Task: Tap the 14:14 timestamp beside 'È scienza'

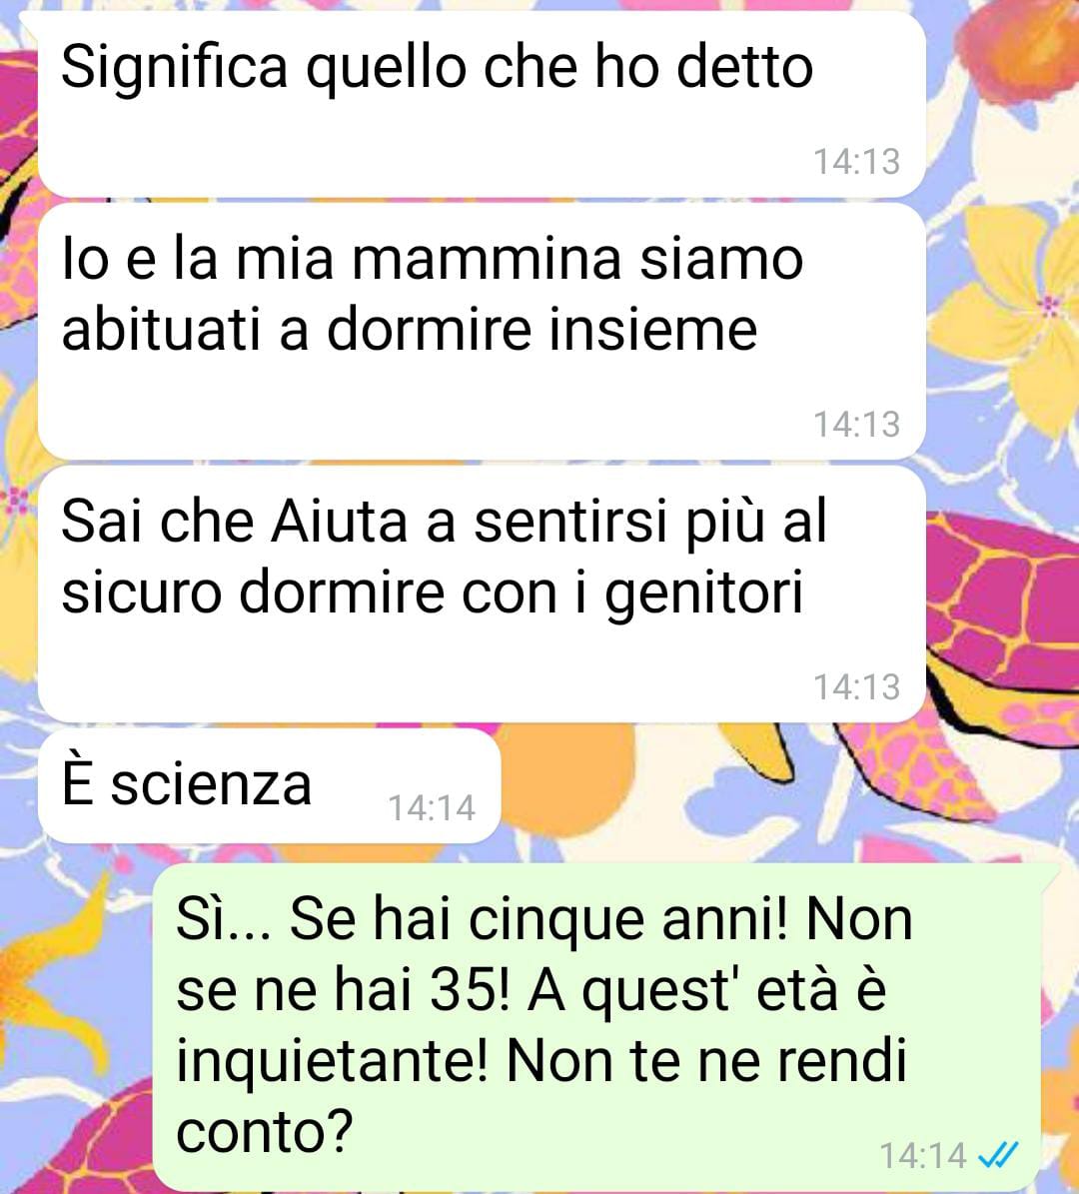Action: [x=432, y=808]
